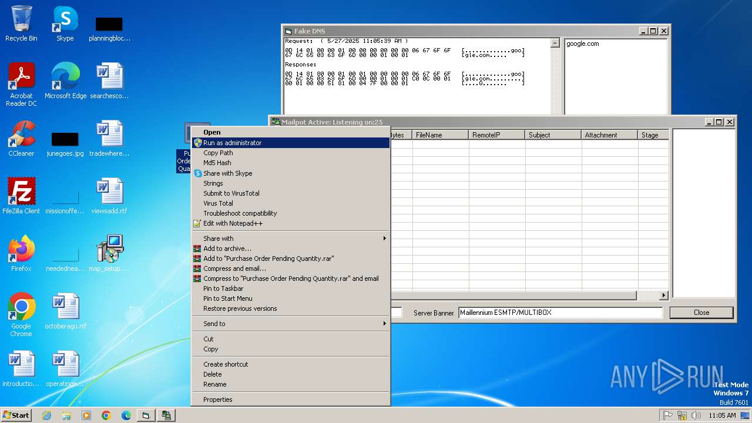Image resolution: width=752 pixels, height=423 pixels.
Task: Select Pin to Start Menu
Action: coord(290,298)
